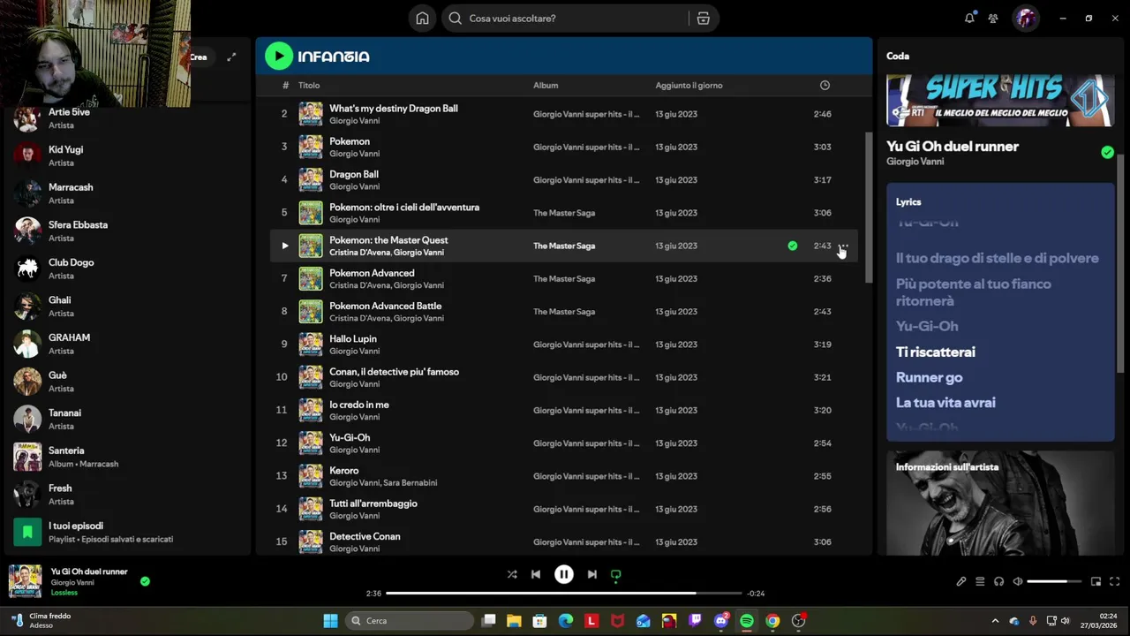This screenshot has height=636, width=1130.
Task: Sort by 'Aggiunto il giorno' column header
Action: point(689,86)
